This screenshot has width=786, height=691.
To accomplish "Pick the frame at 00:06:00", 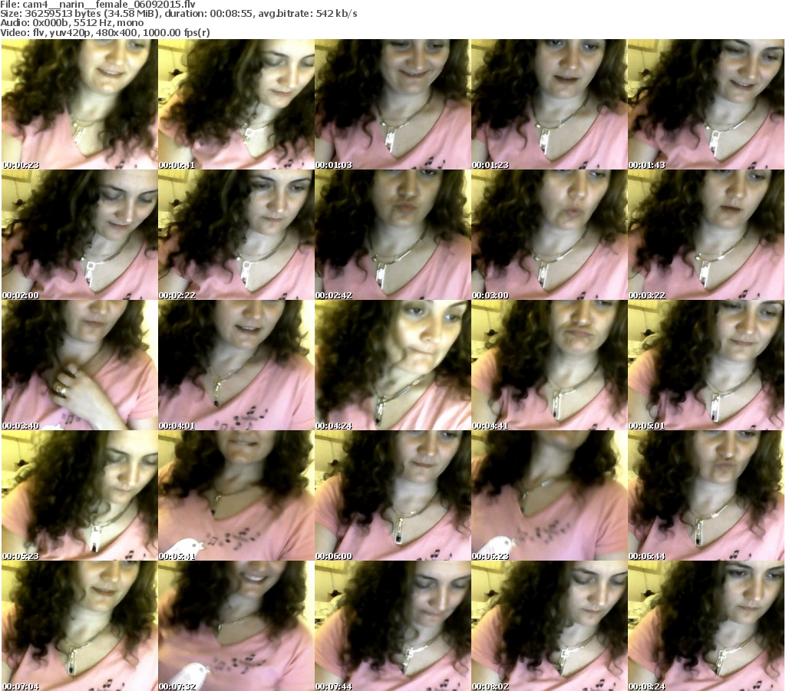I will click(x=392, y=495).
